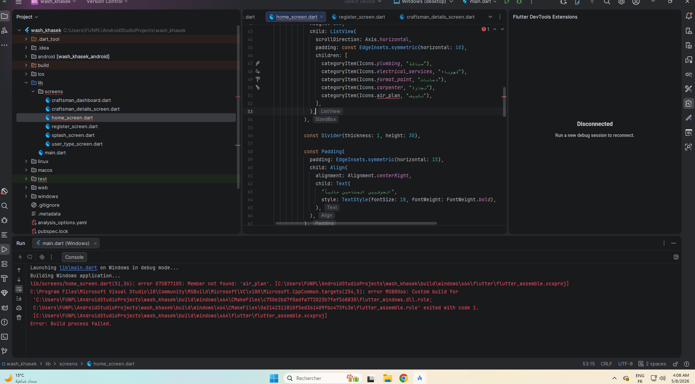Open the Debug tool window in left sidebar
This screenshot has width=695, height=384.
(4, 220)
